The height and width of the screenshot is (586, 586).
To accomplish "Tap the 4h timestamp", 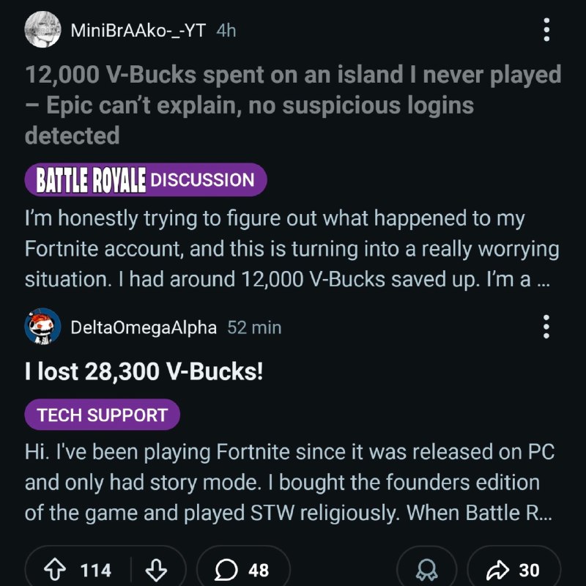I will (227, 30).
